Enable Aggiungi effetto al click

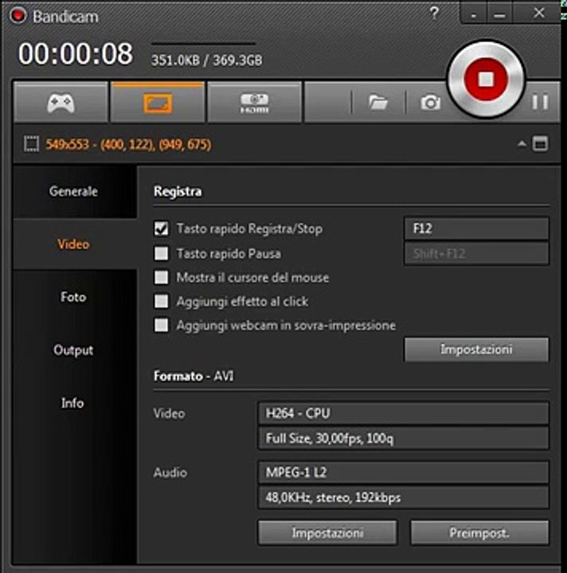click(161, 302)
